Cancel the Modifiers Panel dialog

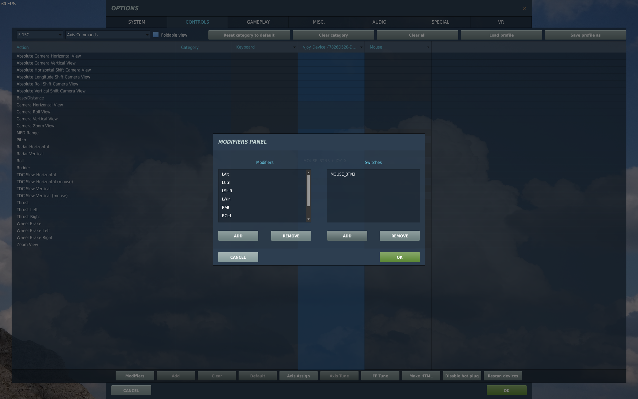(238, 257)
